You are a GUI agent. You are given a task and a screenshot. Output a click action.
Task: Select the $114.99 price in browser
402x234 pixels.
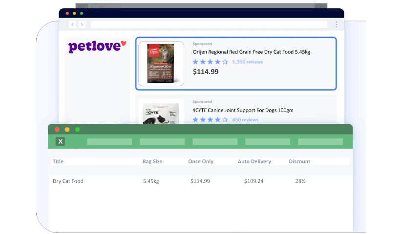206,72
